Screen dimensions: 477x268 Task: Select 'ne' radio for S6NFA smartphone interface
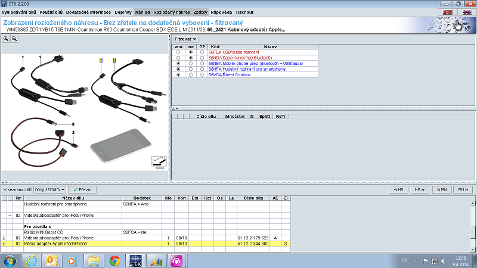[x=190, y=69]
